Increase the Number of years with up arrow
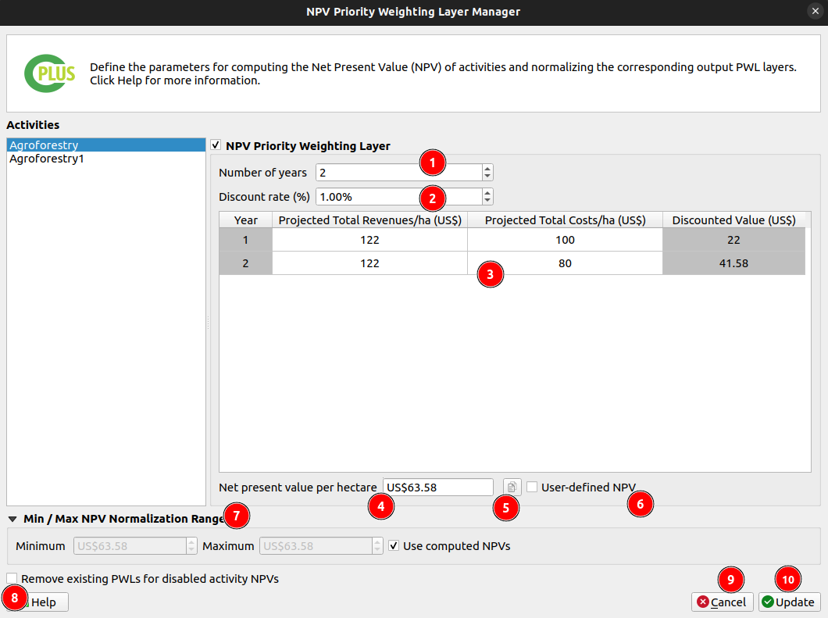The height and width of the screenshot is (618, 828). (487, 169)
